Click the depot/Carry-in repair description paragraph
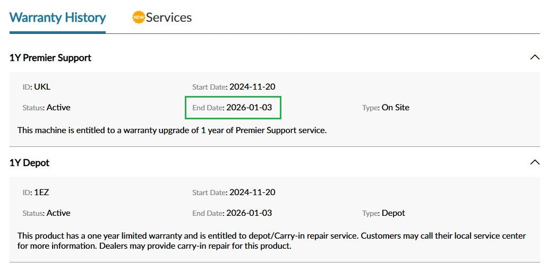 coord(271,241)
